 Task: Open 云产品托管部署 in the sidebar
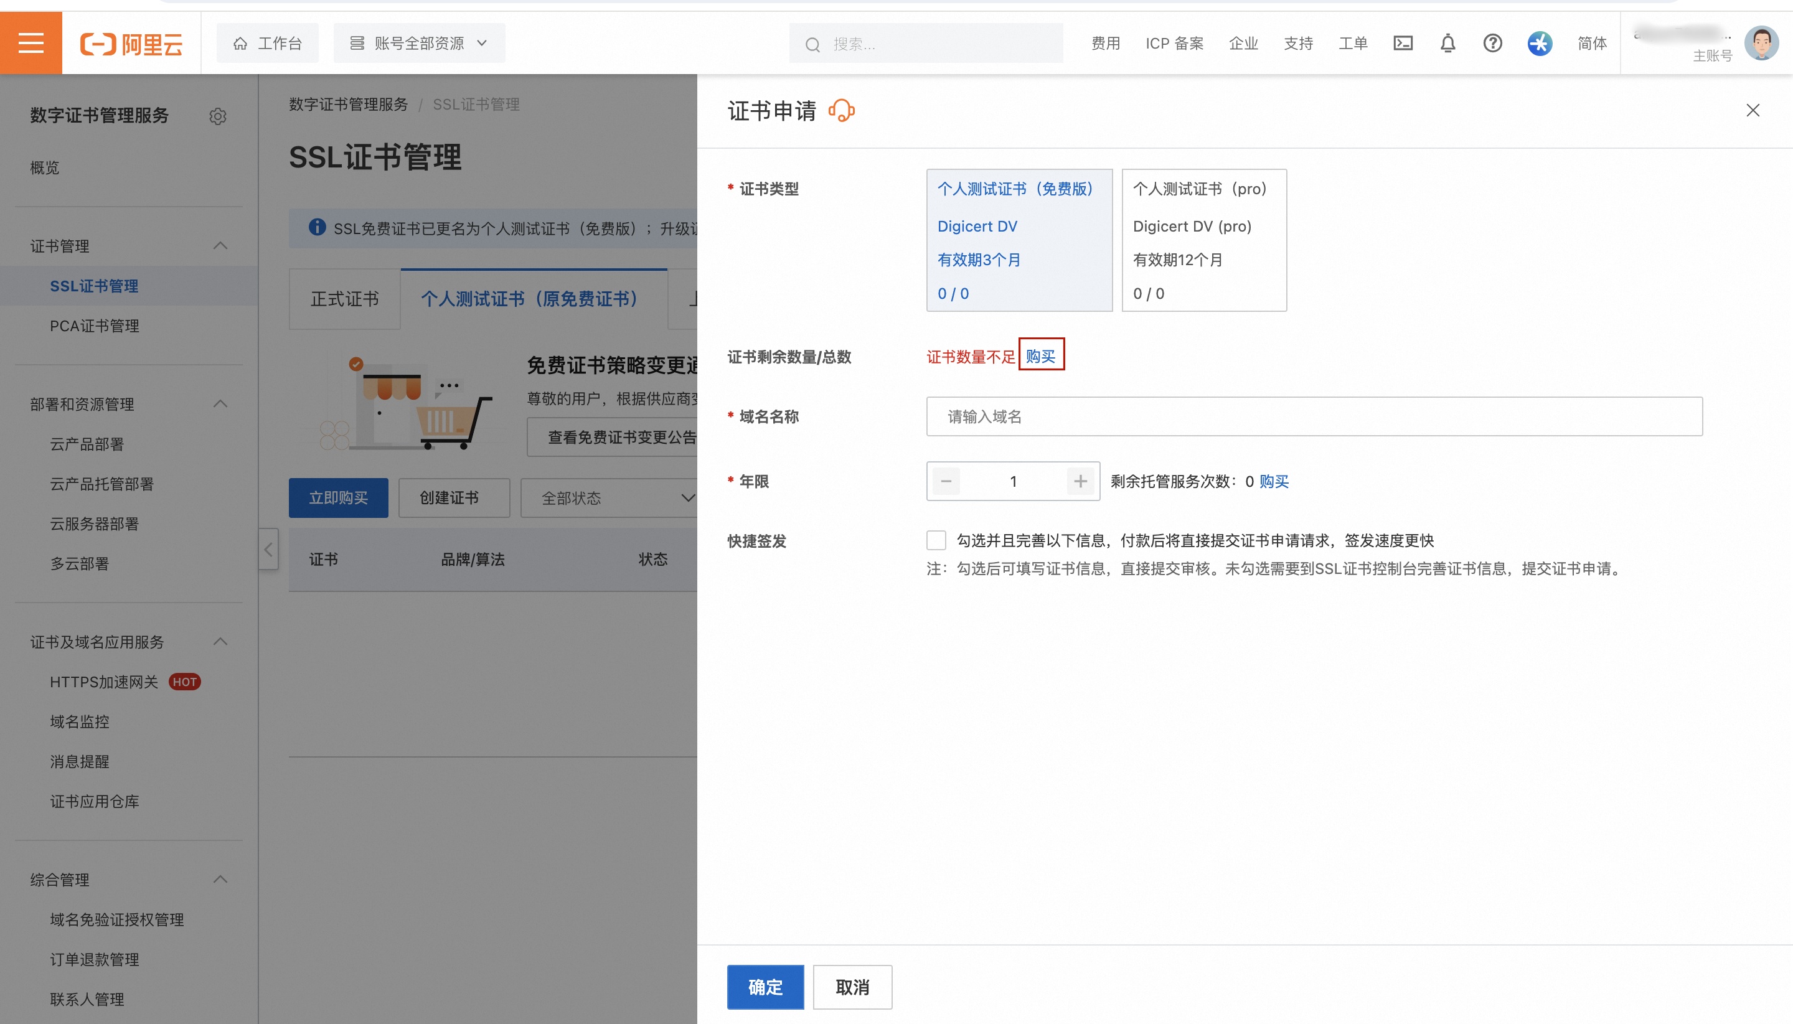tap(101, 484)
